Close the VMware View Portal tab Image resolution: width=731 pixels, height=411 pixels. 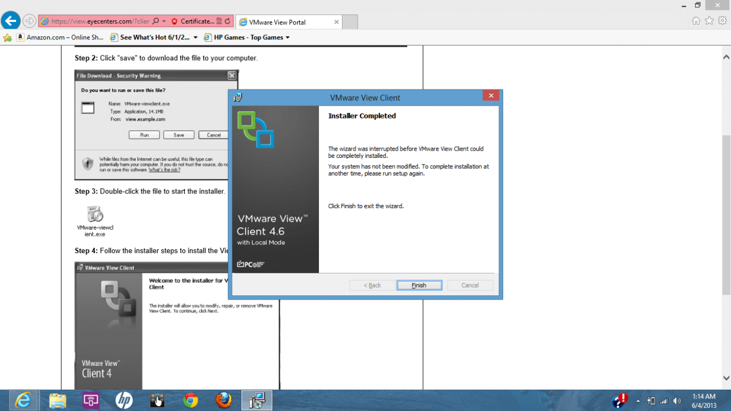[336, 22]
